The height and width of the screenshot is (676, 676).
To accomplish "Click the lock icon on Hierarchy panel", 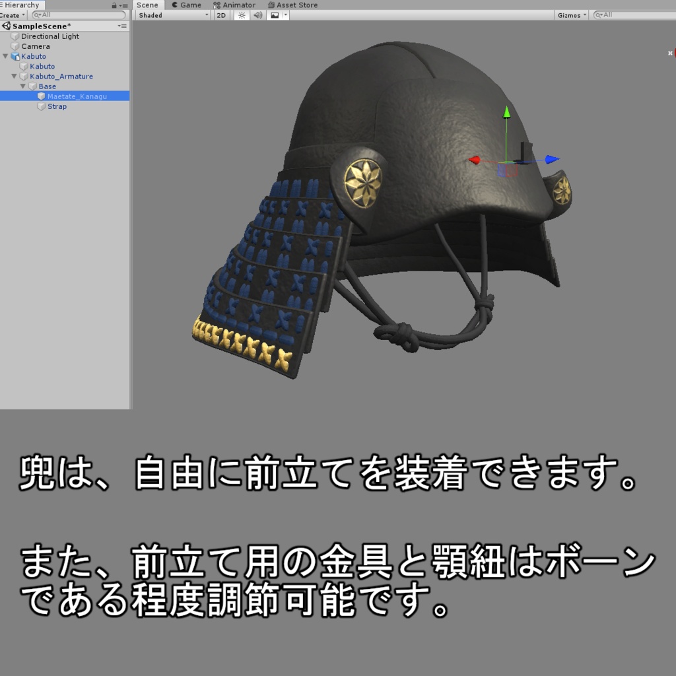I will tap(114, 5).
